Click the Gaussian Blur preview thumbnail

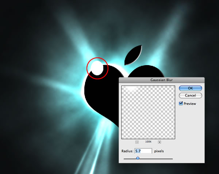pos(148,112)
